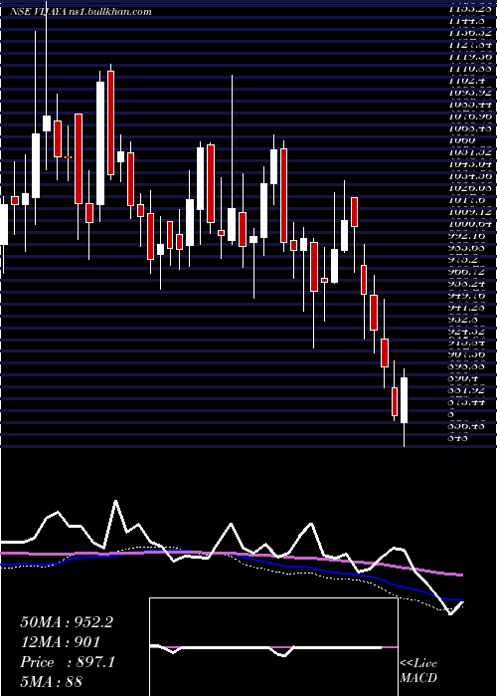This screenshot has width=497, height=697.
Task: Select the 12MA : 901 label
Action: (x=61, y=642)
